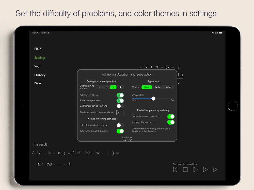Set maximum degree to 1
The height and width of the screenshot is (190, 254).
click(99, 87)
